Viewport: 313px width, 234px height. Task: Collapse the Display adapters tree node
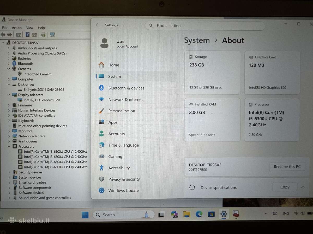click(9, 95)
